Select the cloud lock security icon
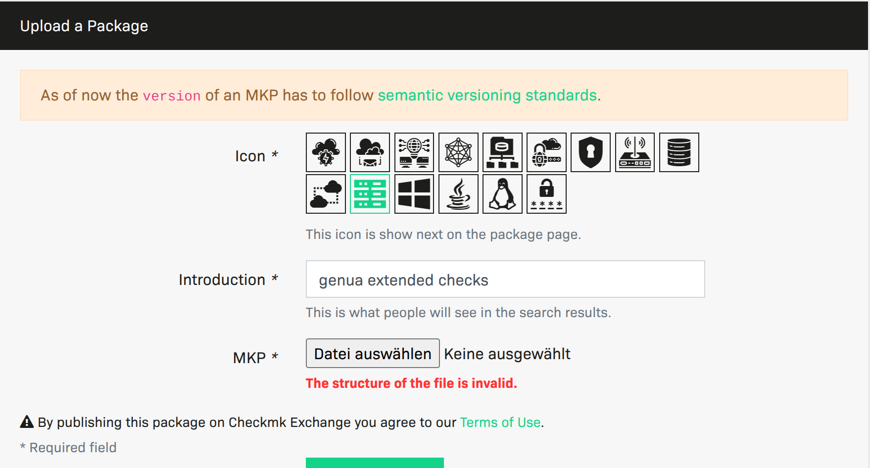870x468 pixels. pyautogui.click(x=546, y=152)
